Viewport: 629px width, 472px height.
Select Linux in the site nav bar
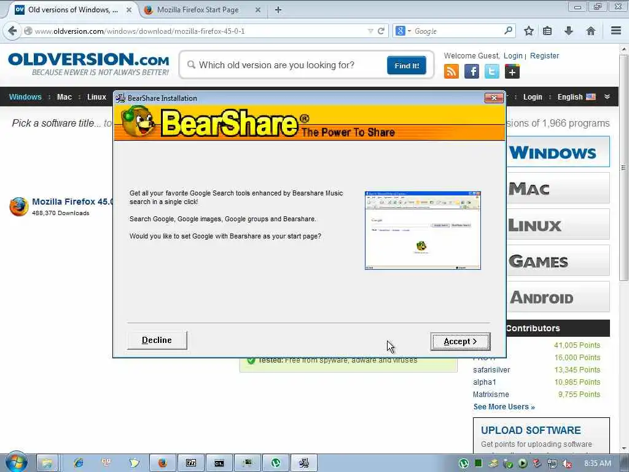[x=96, y=96]
